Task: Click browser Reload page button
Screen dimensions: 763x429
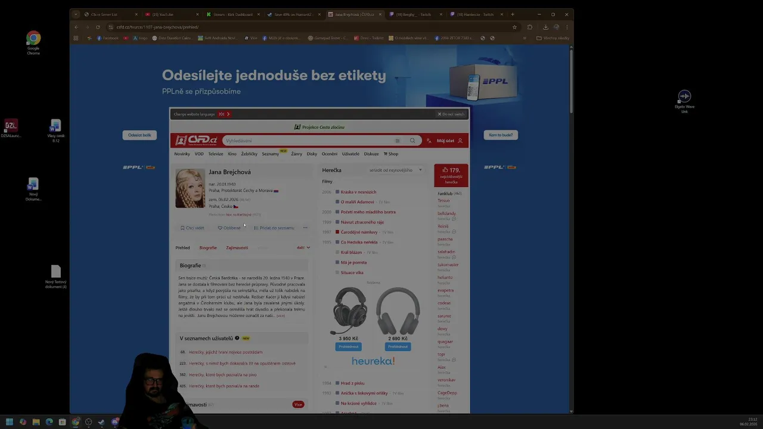Action: coord(98,27)
